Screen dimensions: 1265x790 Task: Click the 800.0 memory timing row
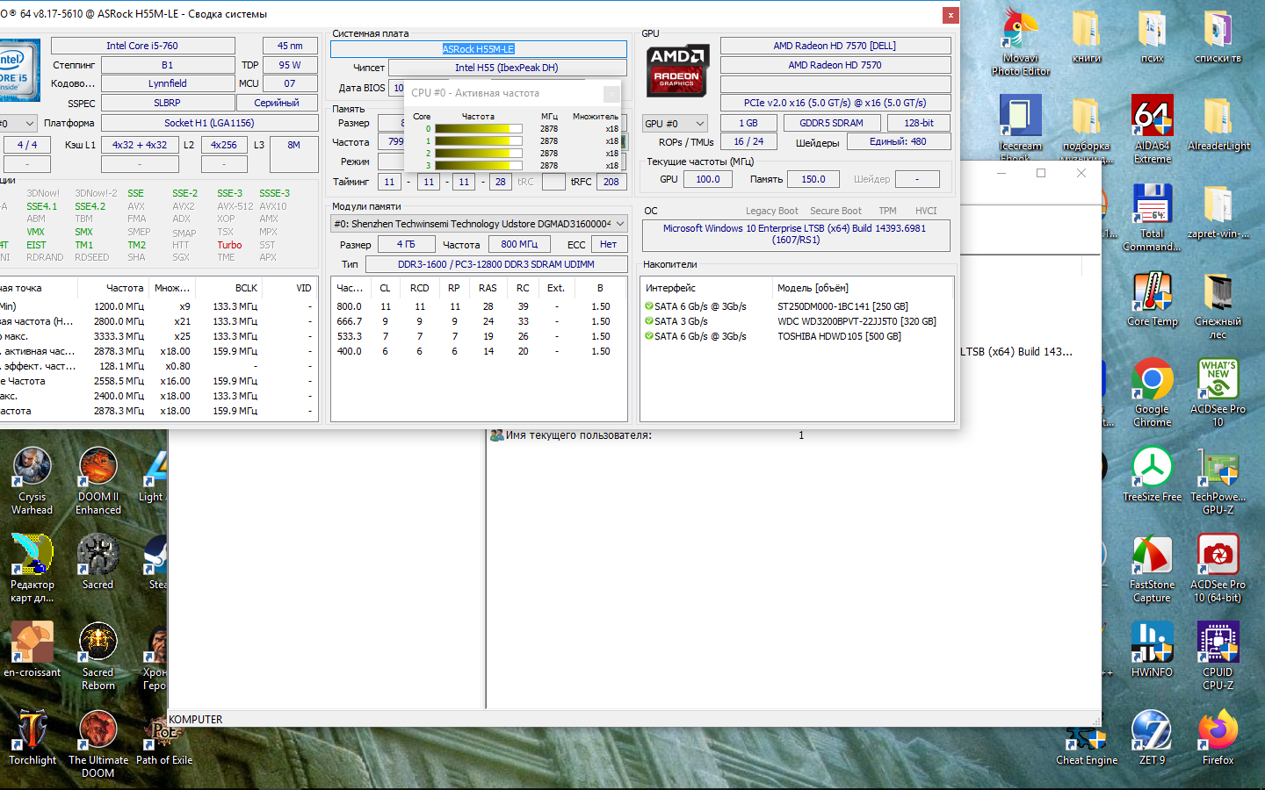tap(479, 306)
